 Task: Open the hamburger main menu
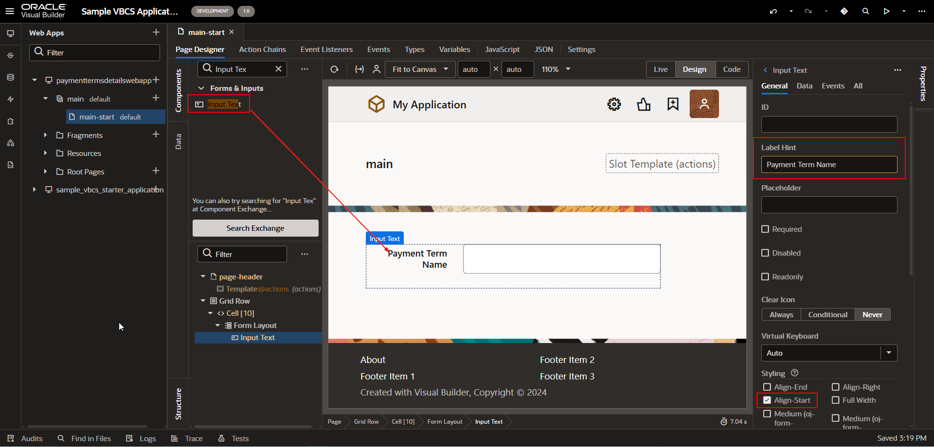(10, 11)
